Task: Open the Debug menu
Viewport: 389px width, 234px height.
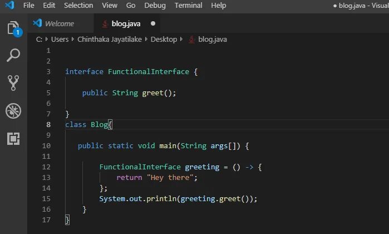Action: [155, 5]
